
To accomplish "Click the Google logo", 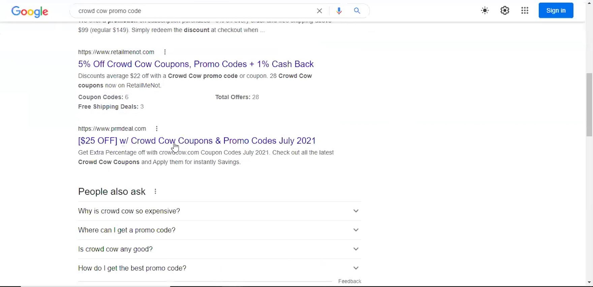I will click(x=30, y=11).
